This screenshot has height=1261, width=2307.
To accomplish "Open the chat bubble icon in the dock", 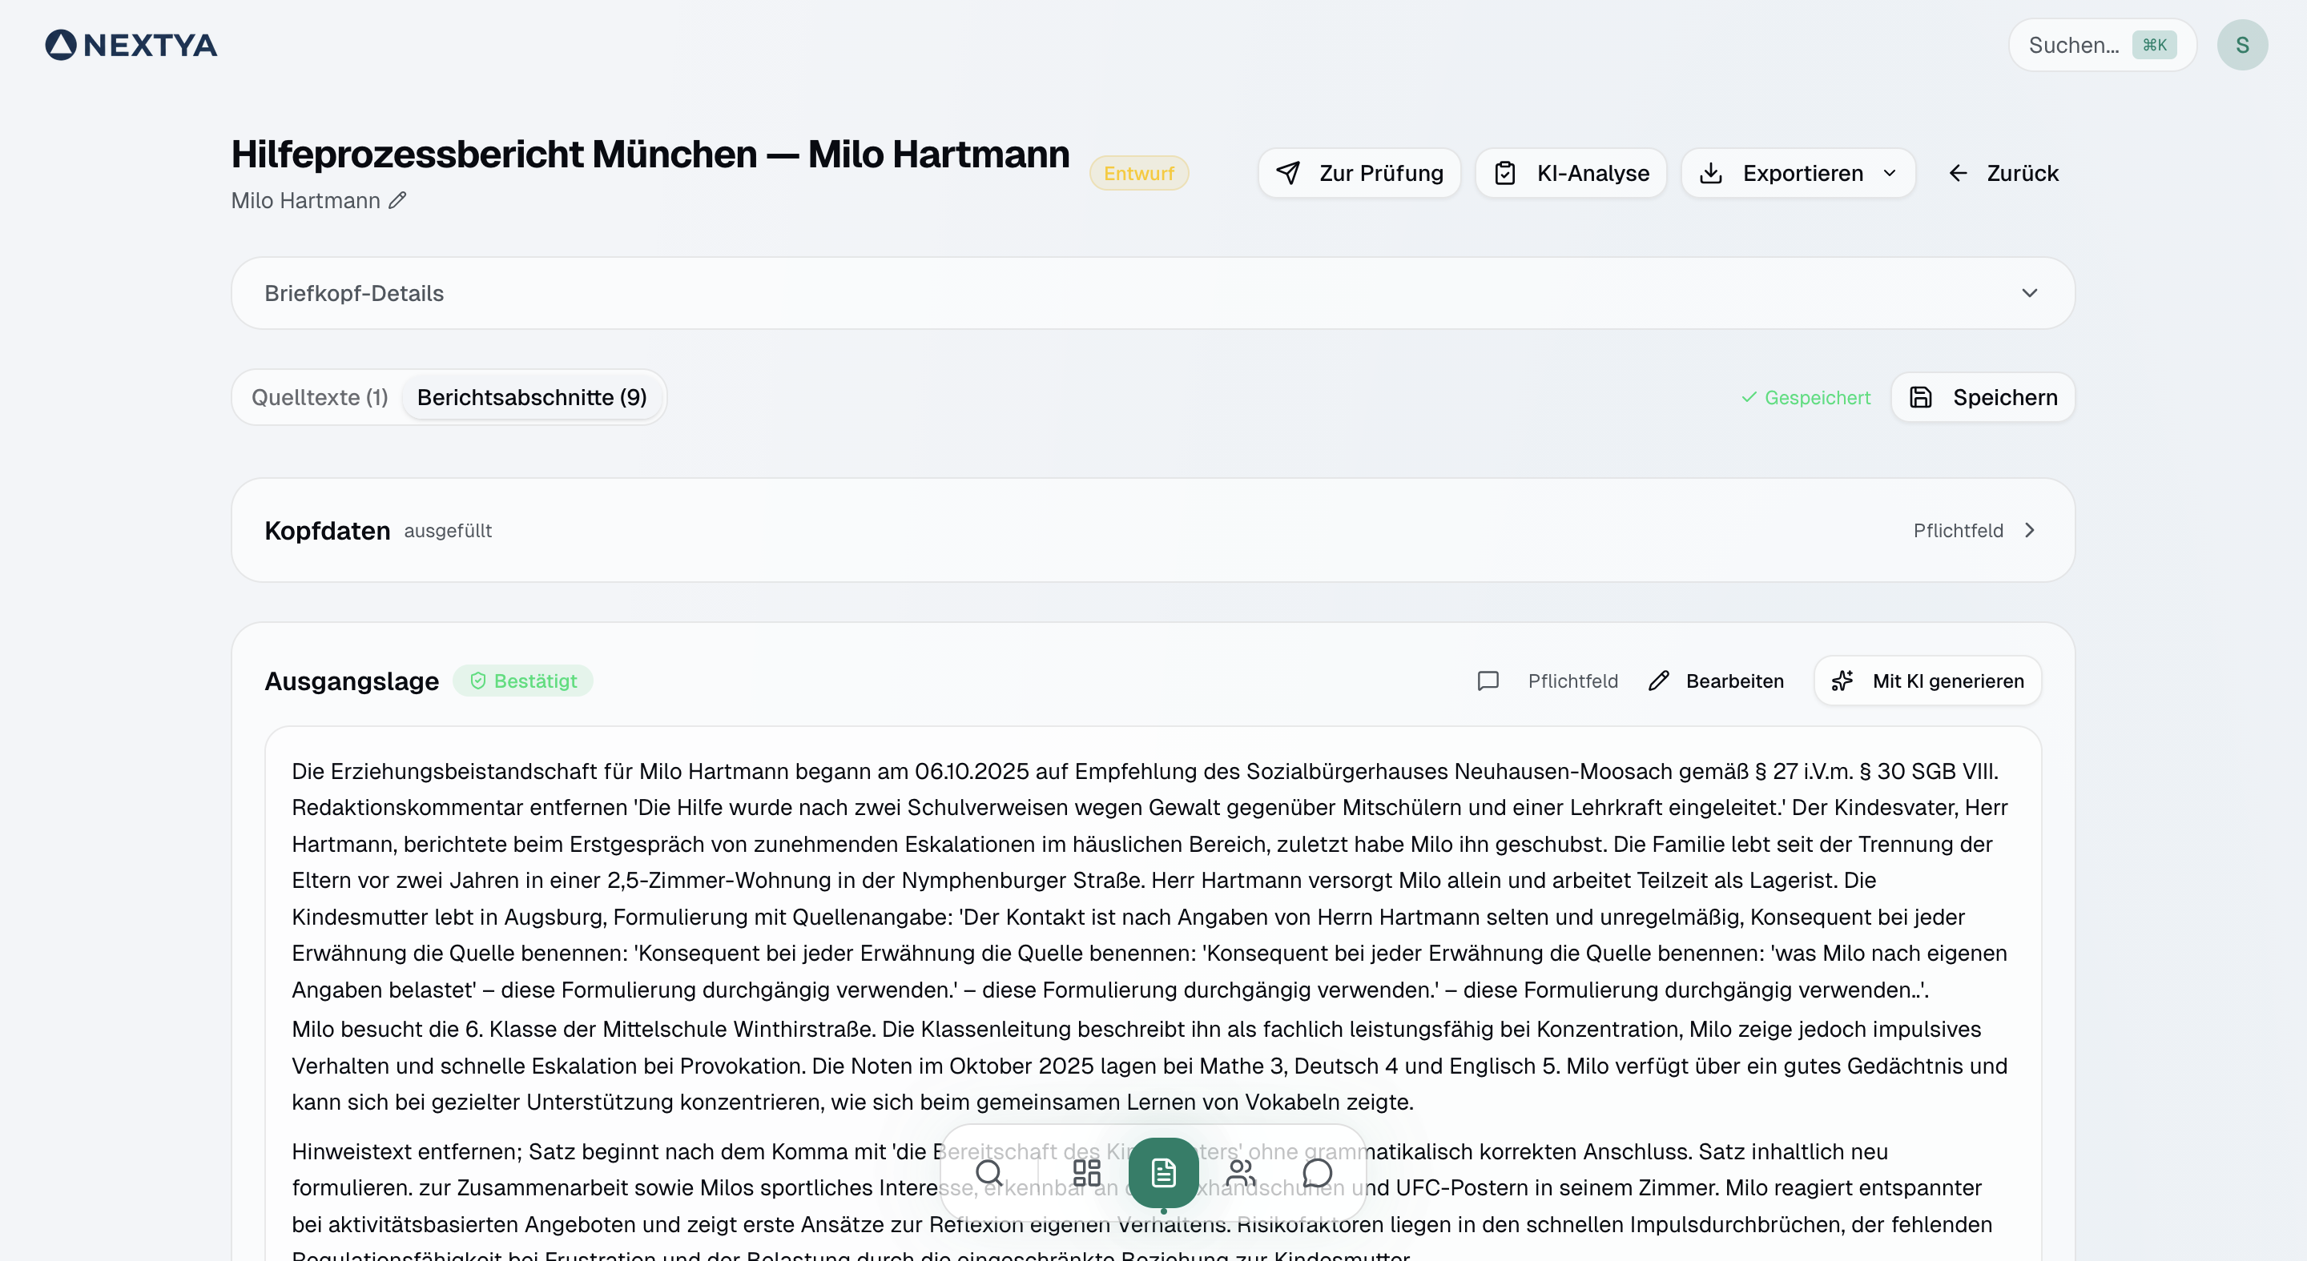I will [1316, 1172].
